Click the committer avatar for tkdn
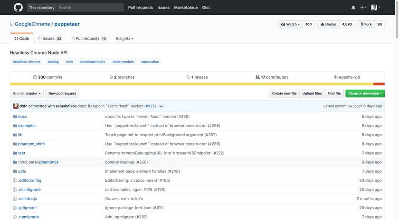The image size is (399, 221). click(x=16, y=106)
